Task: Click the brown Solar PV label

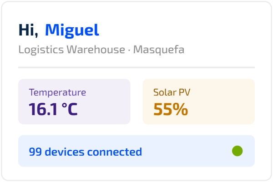Action: coord(172,92)
